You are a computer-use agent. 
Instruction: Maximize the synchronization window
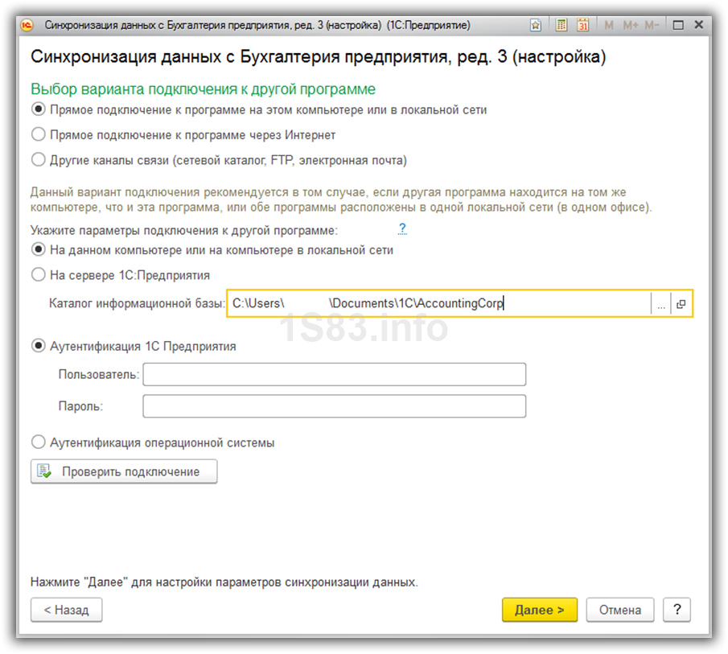(x=678, y=25)
